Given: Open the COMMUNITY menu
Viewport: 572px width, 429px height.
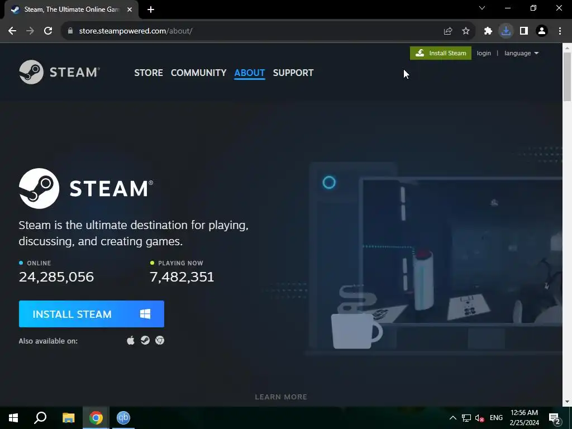Looking at the screenshot, I should (x=198, y=73).
